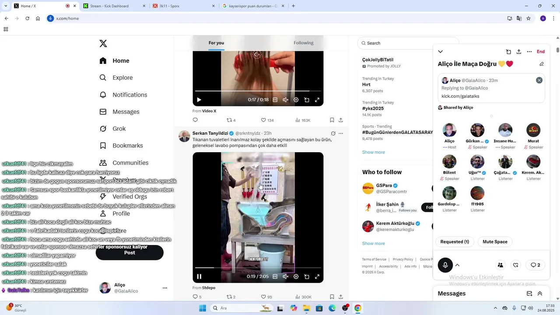560x315 pixels.
Task: Repost the post with 4 reposts
Action: tap(231, 120)
